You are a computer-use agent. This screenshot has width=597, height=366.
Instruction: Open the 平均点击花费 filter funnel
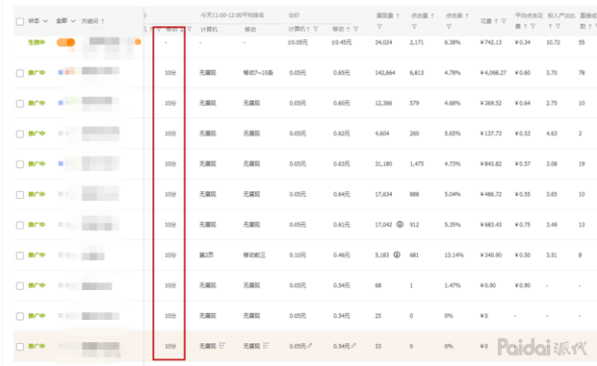click(532, 26)
